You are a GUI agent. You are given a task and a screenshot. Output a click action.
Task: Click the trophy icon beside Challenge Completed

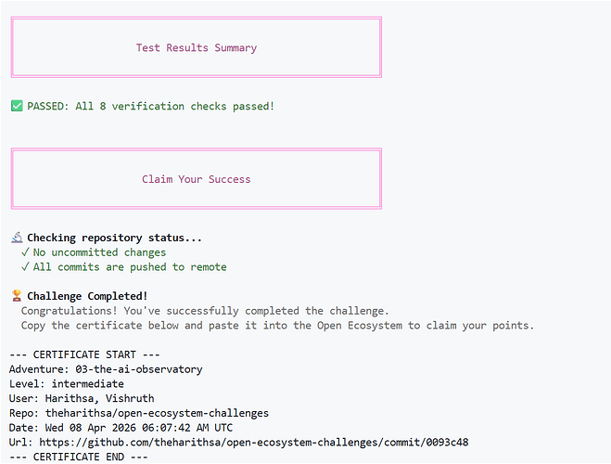pos(17,296)
